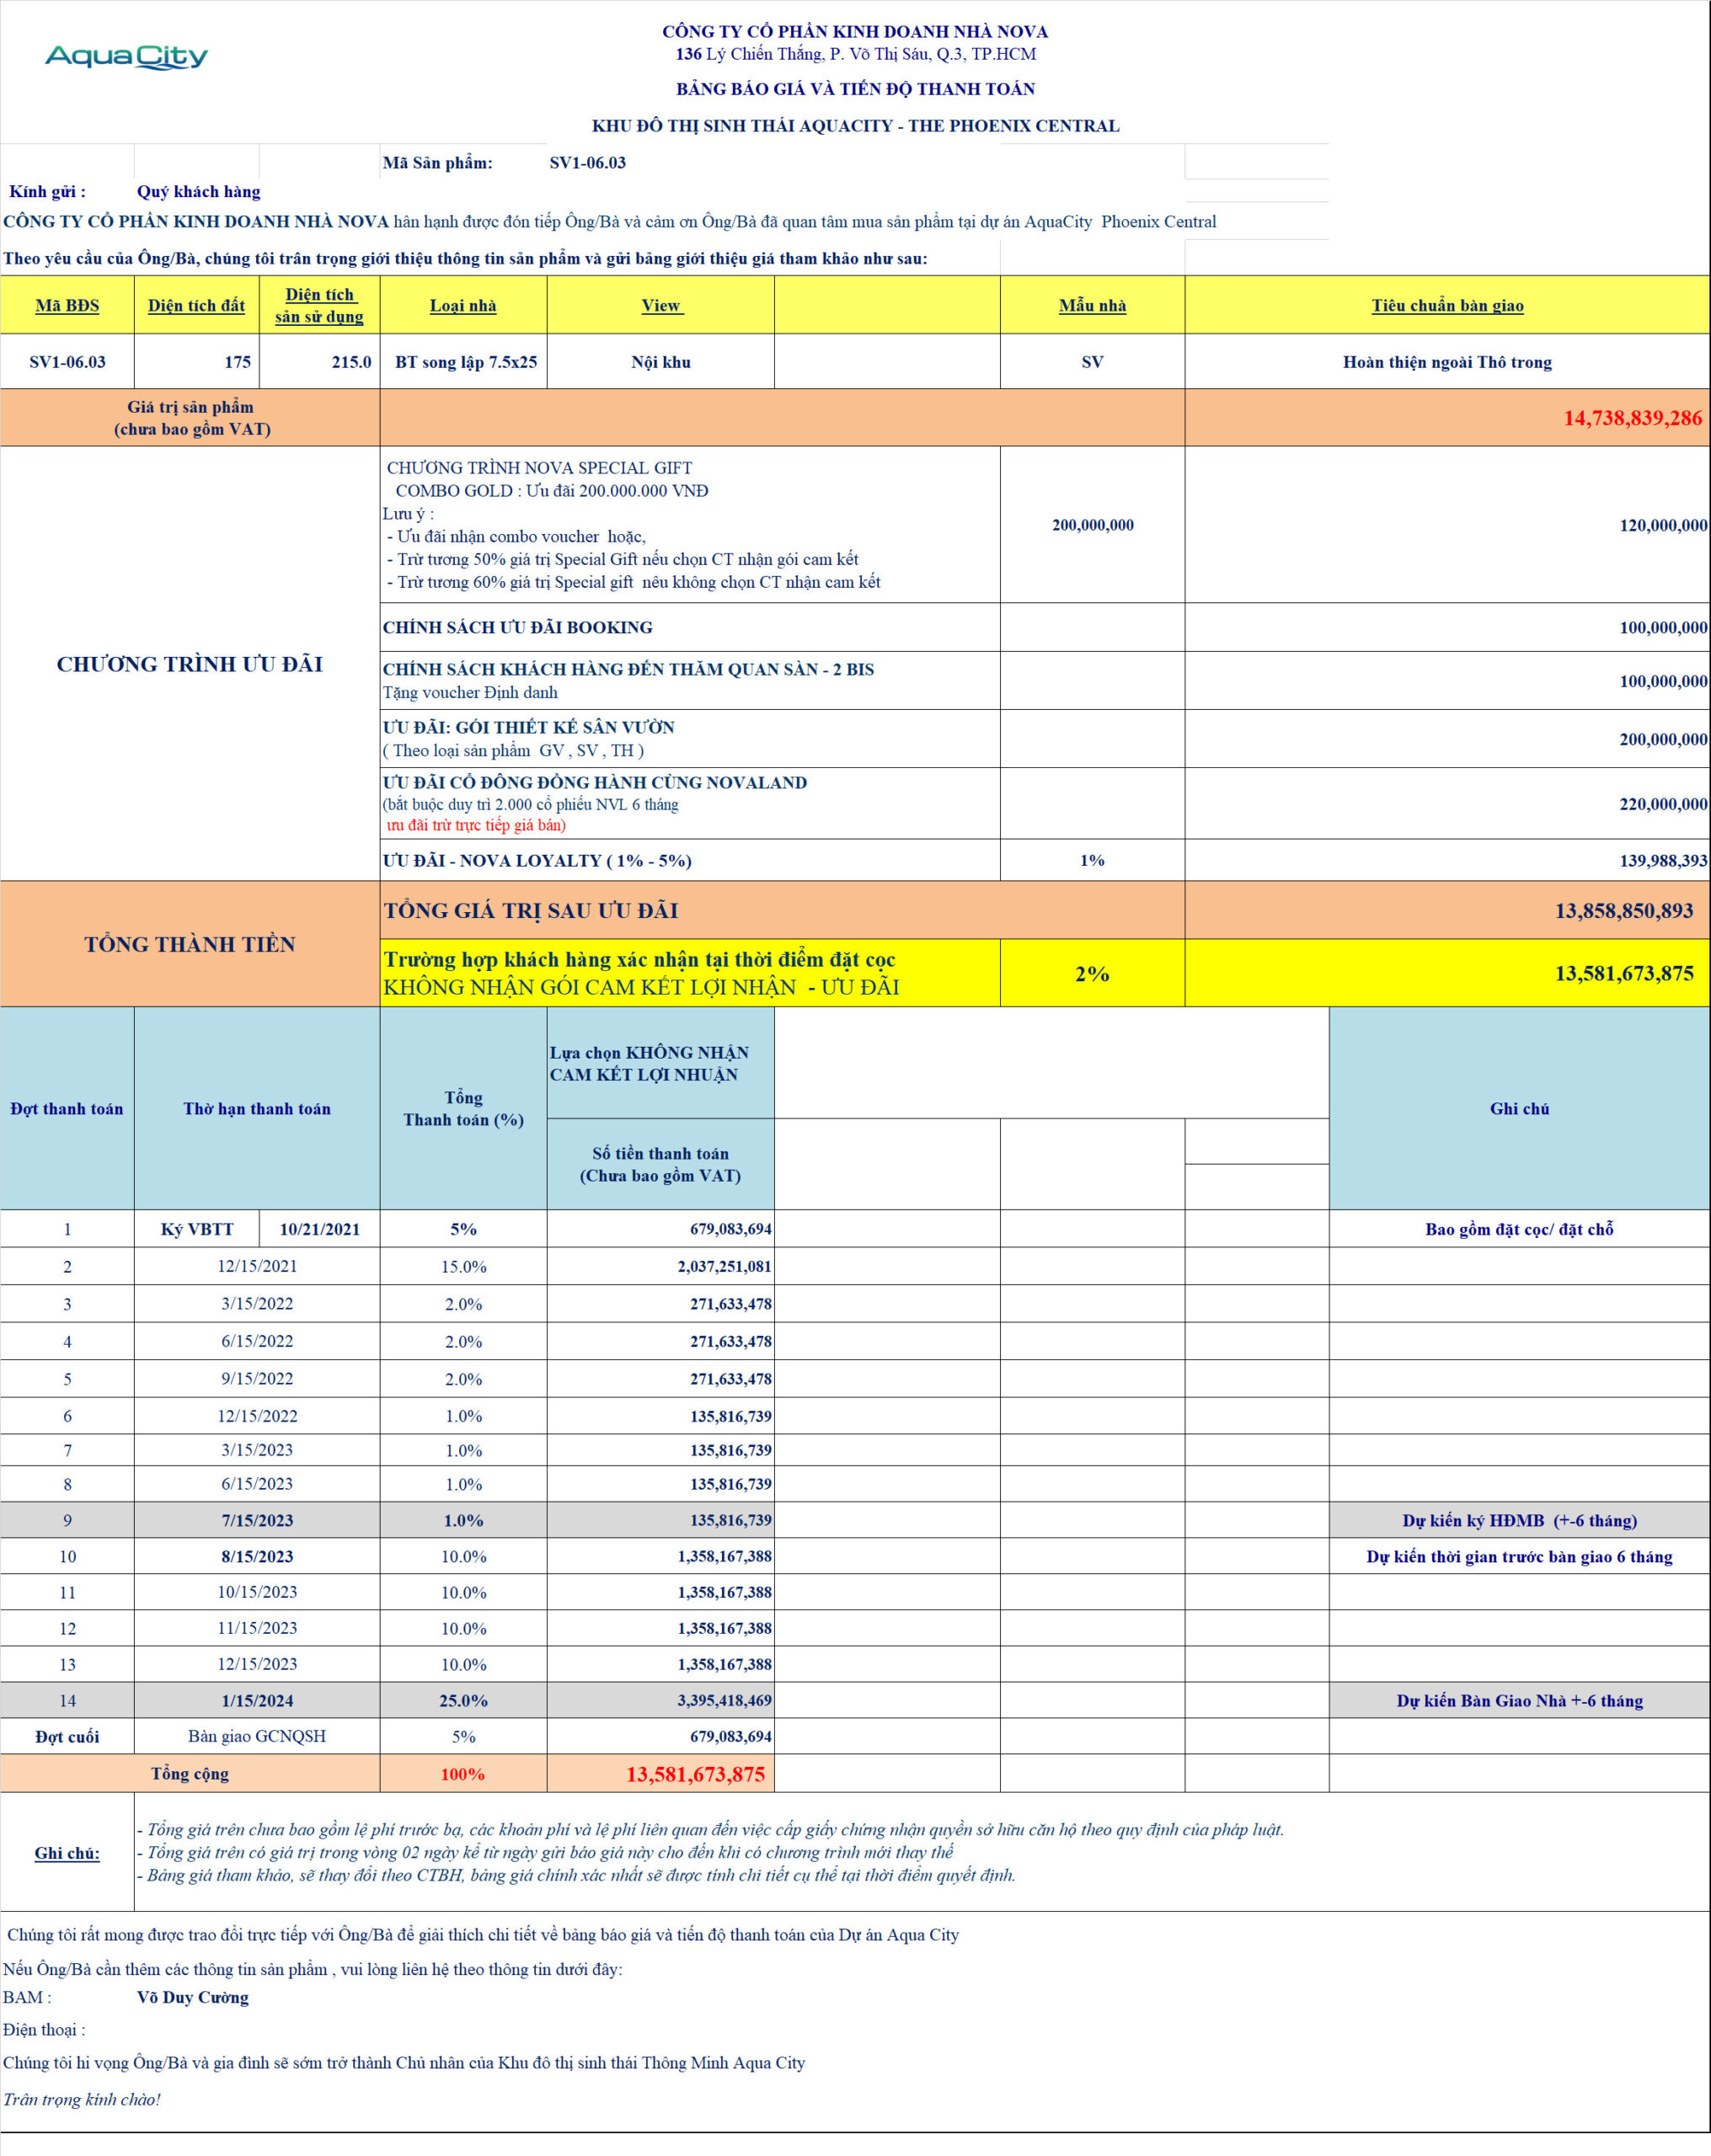Click the AquaCity logo
This screenshot has height=2156, width=1711.
(126, 57)
